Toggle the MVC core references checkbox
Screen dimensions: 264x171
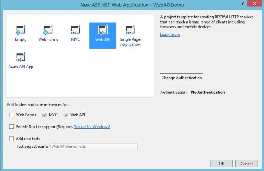44,115
